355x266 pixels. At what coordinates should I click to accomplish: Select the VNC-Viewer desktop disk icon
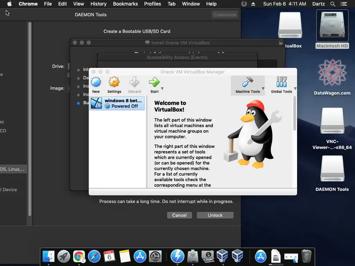[332, 128]
